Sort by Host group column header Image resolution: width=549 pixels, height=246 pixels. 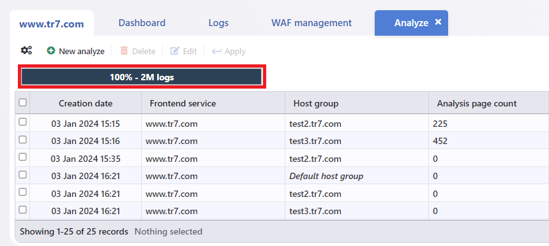click(x=357, y=103)
